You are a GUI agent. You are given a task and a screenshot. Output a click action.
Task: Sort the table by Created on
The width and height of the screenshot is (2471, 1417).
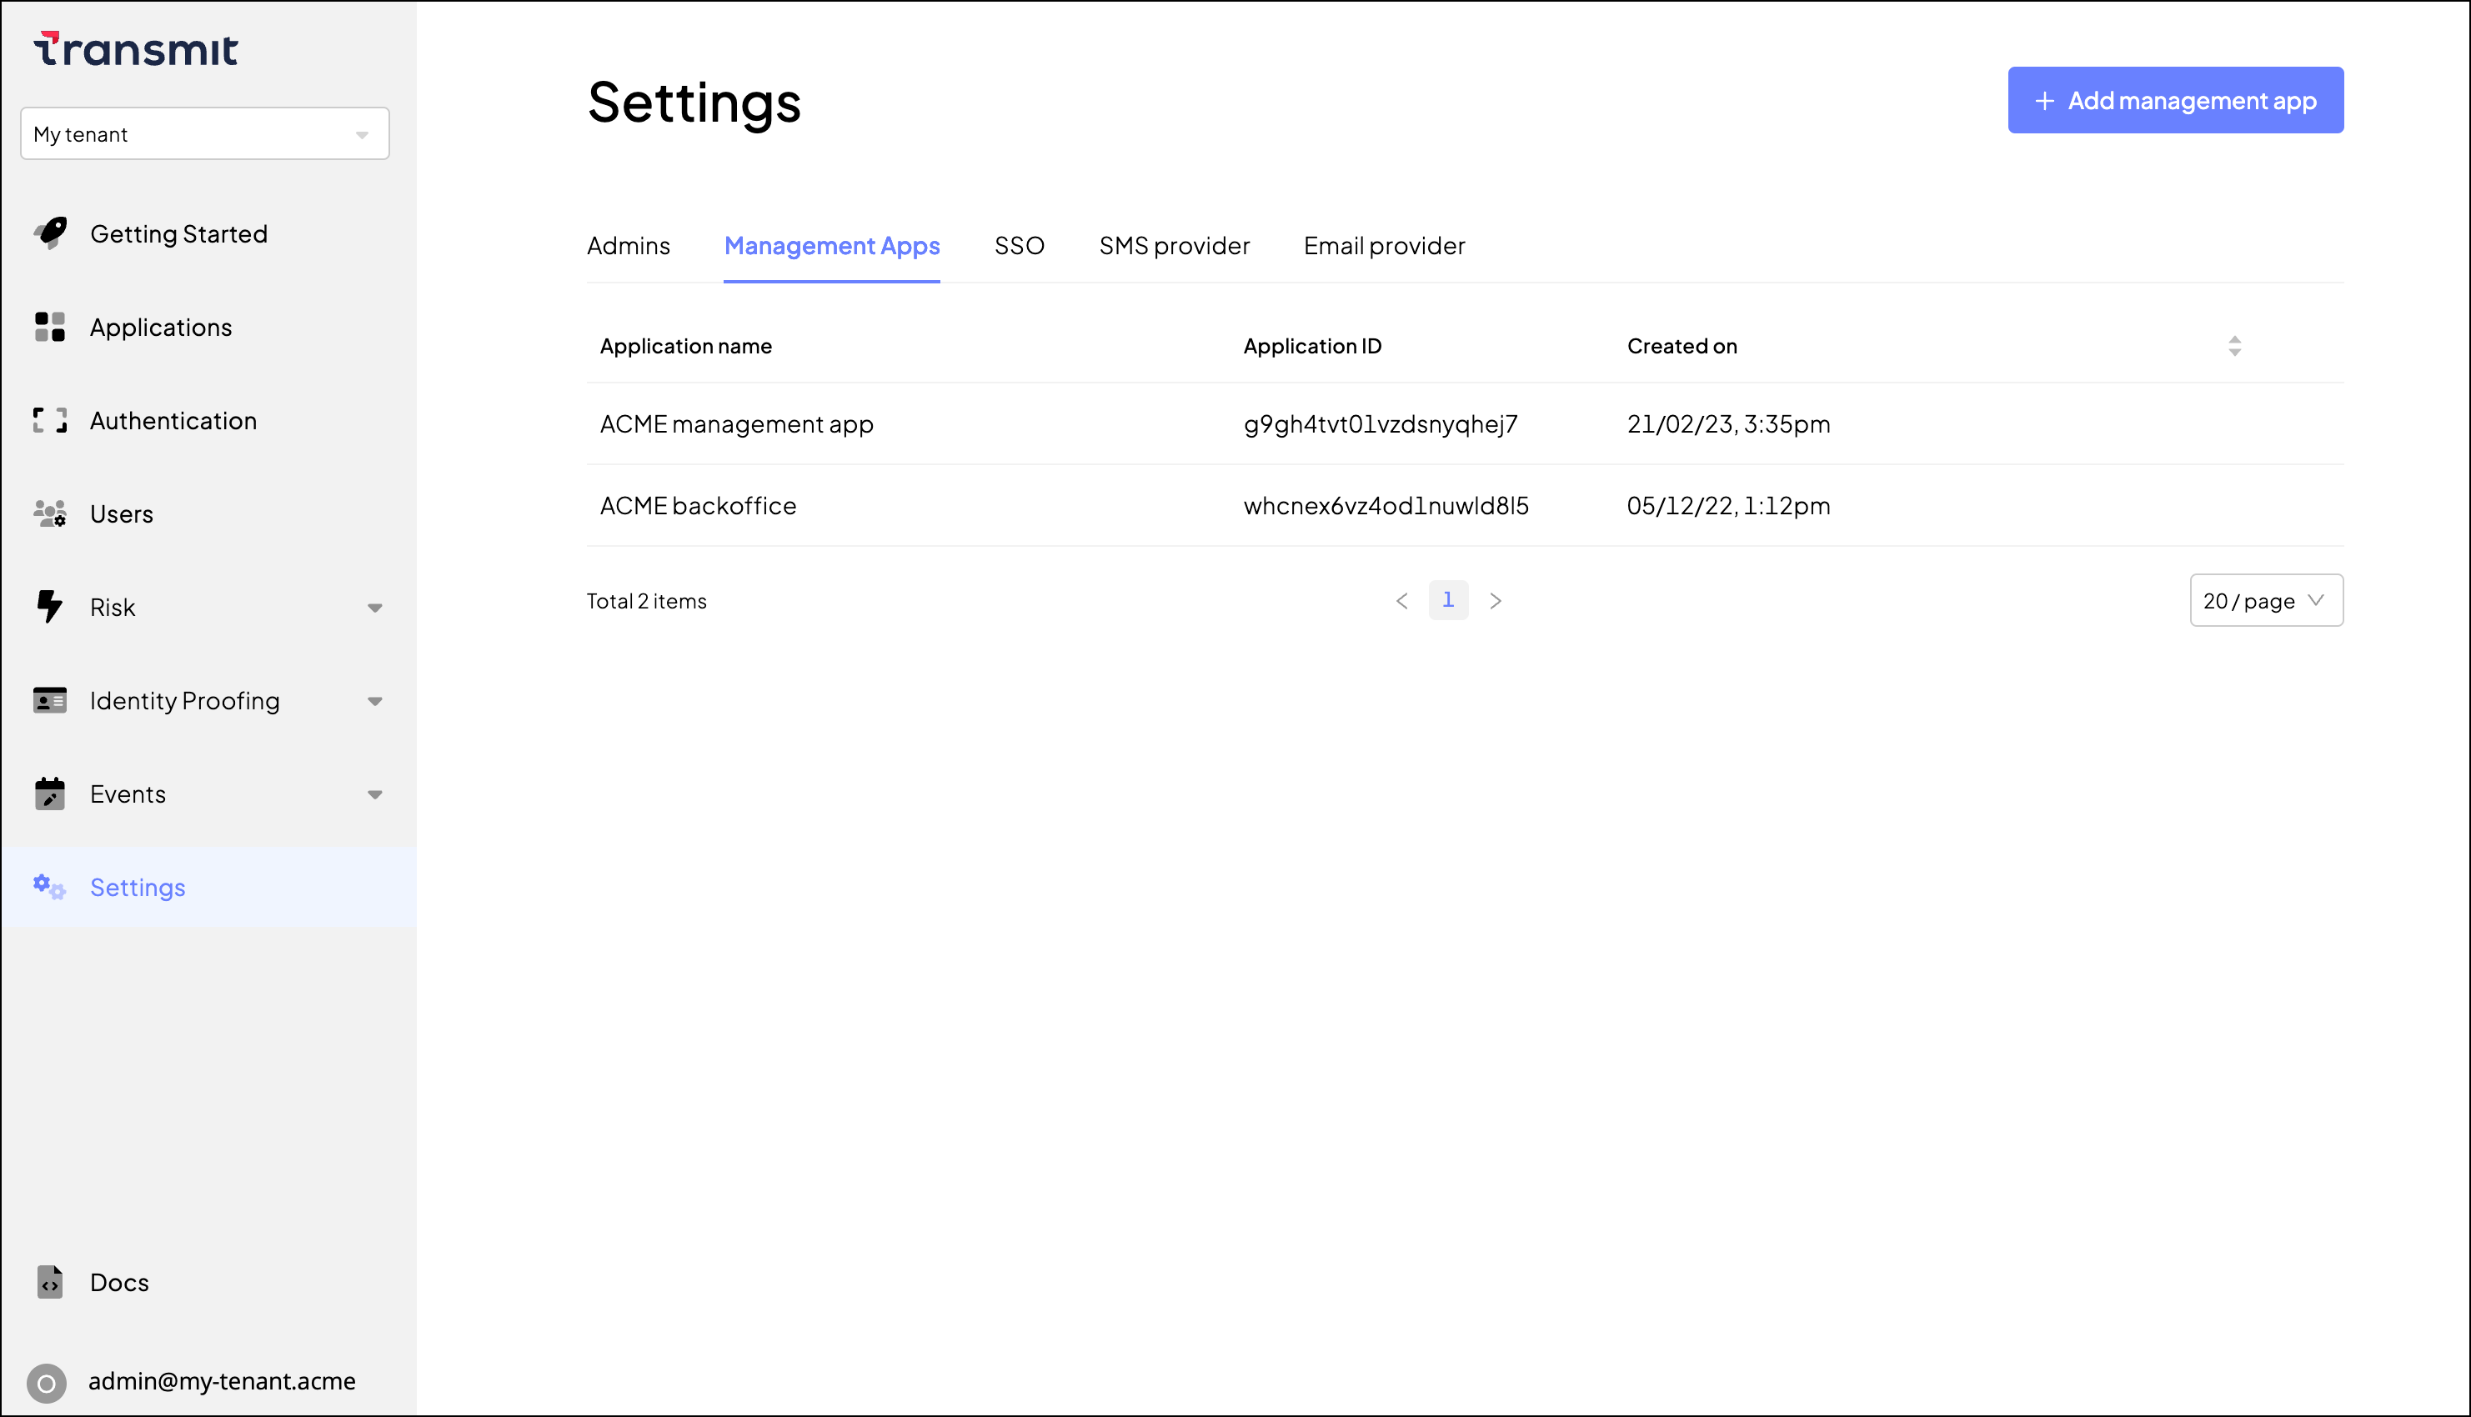[2233, 347]
